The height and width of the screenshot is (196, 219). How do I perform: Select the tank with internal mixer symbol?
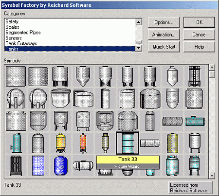click(x=105, y=121)
